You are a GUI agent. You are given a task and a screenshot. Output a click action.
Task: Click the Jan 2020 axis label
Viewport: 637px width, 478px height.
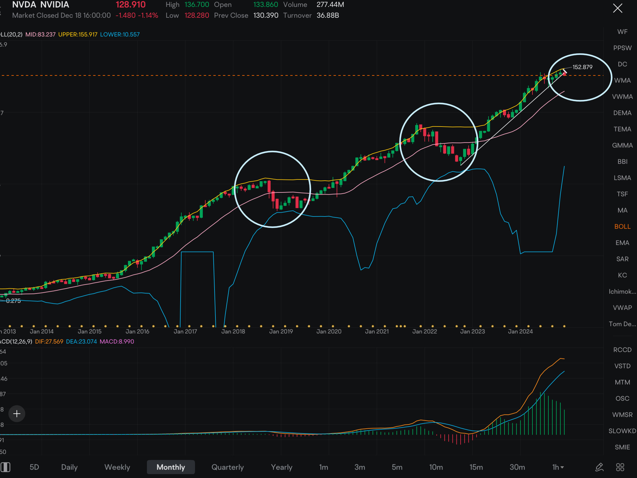click(x=329, y=331)
